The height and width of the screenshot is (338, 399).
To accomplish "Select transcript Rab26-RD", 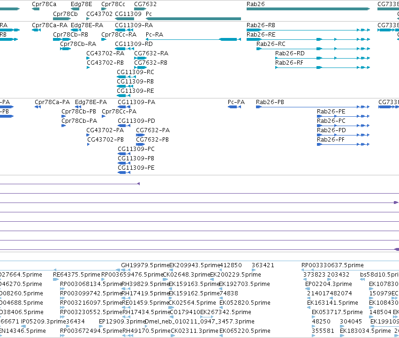I will 290,53.
